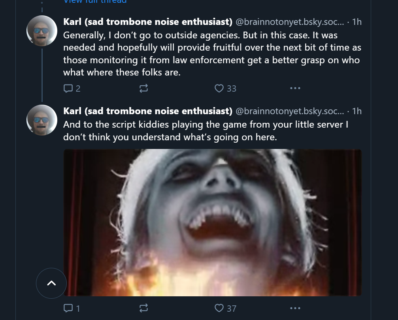The image size is (398, 320).
Task: Open Karl's avatar on the script kiddies post
Action: pos(42,120)
